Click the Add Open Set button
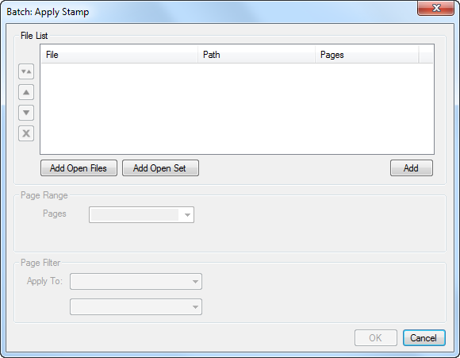This screenshot has height=358, width=460. (160, 168)
